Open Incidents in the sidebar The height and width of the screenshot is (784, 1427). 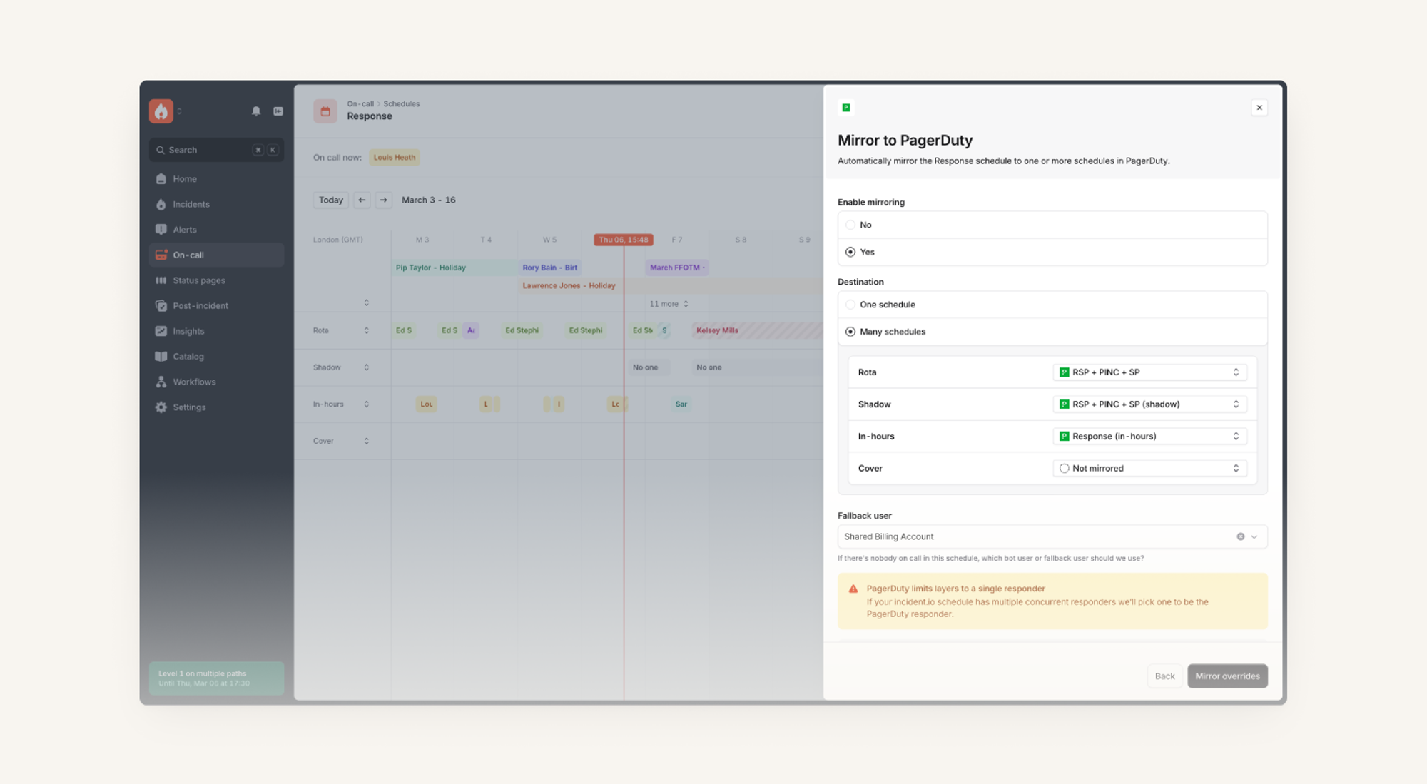(x=191, y=205)
